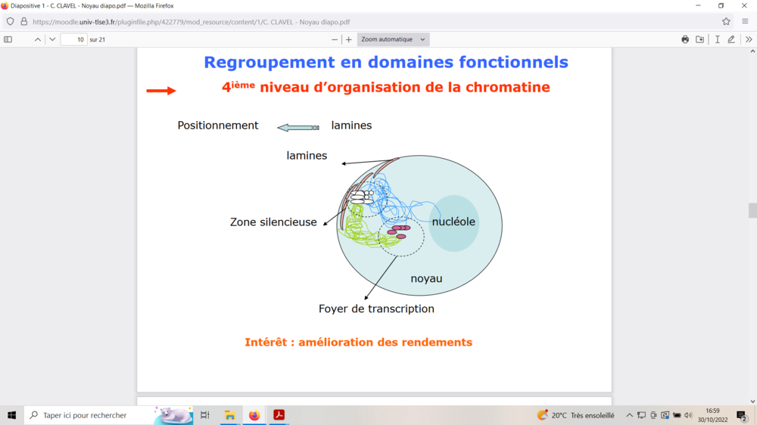Download the PDF file

[700, 39]
